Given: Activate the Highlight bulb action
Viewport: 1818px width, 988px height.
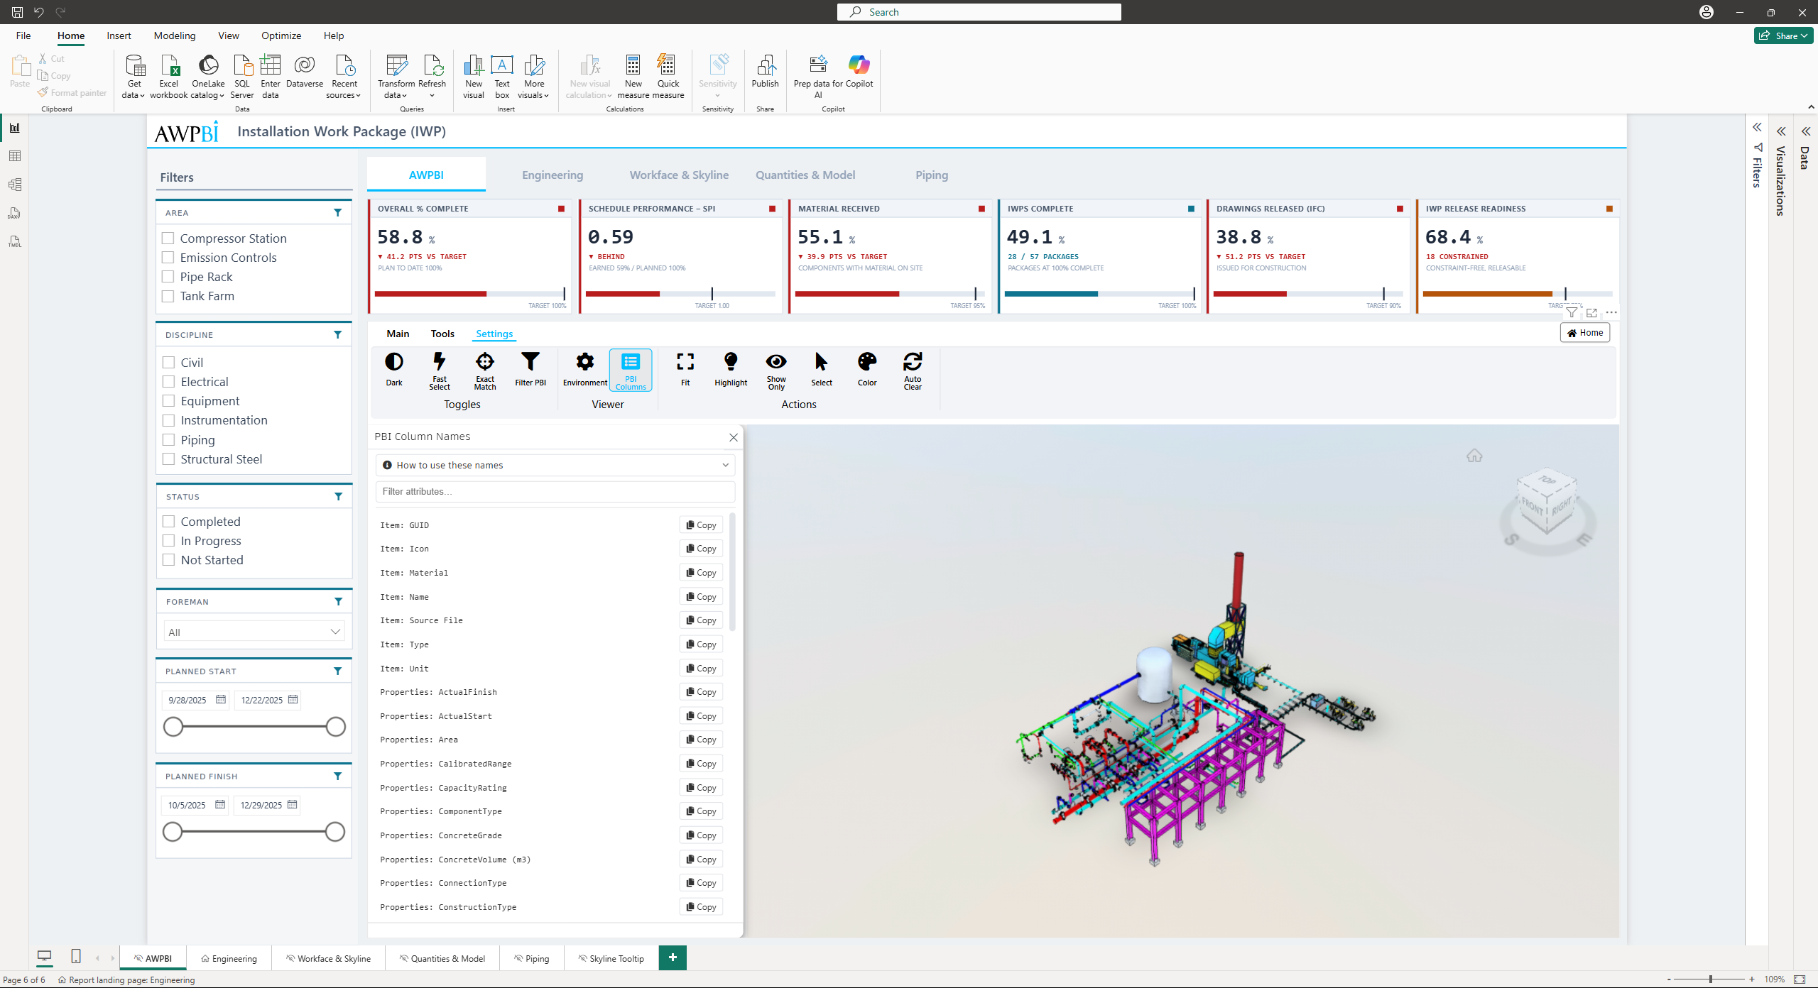Looking at the screenshot, I should pyautogui.click(x=731, y=369).
